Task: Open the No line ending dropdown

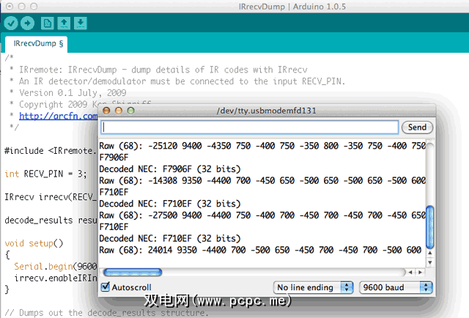Action: point(314,287)
